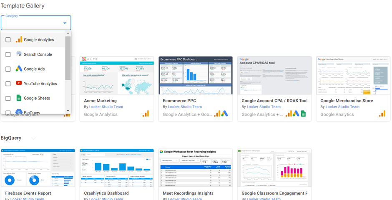Viewport: 392px width, 200px height.
Task: Click Analytics icon on Acme Marketing card
Action: (146, 114)
